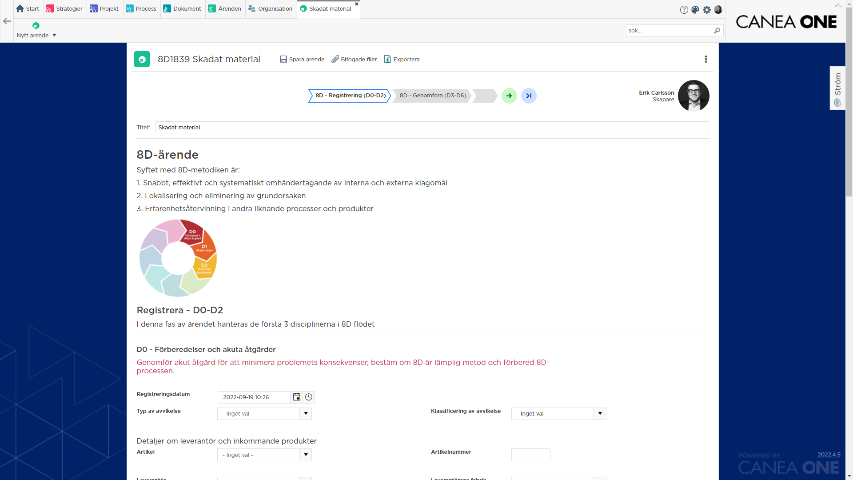Click the clock icon beside date field

pos(309,397)
